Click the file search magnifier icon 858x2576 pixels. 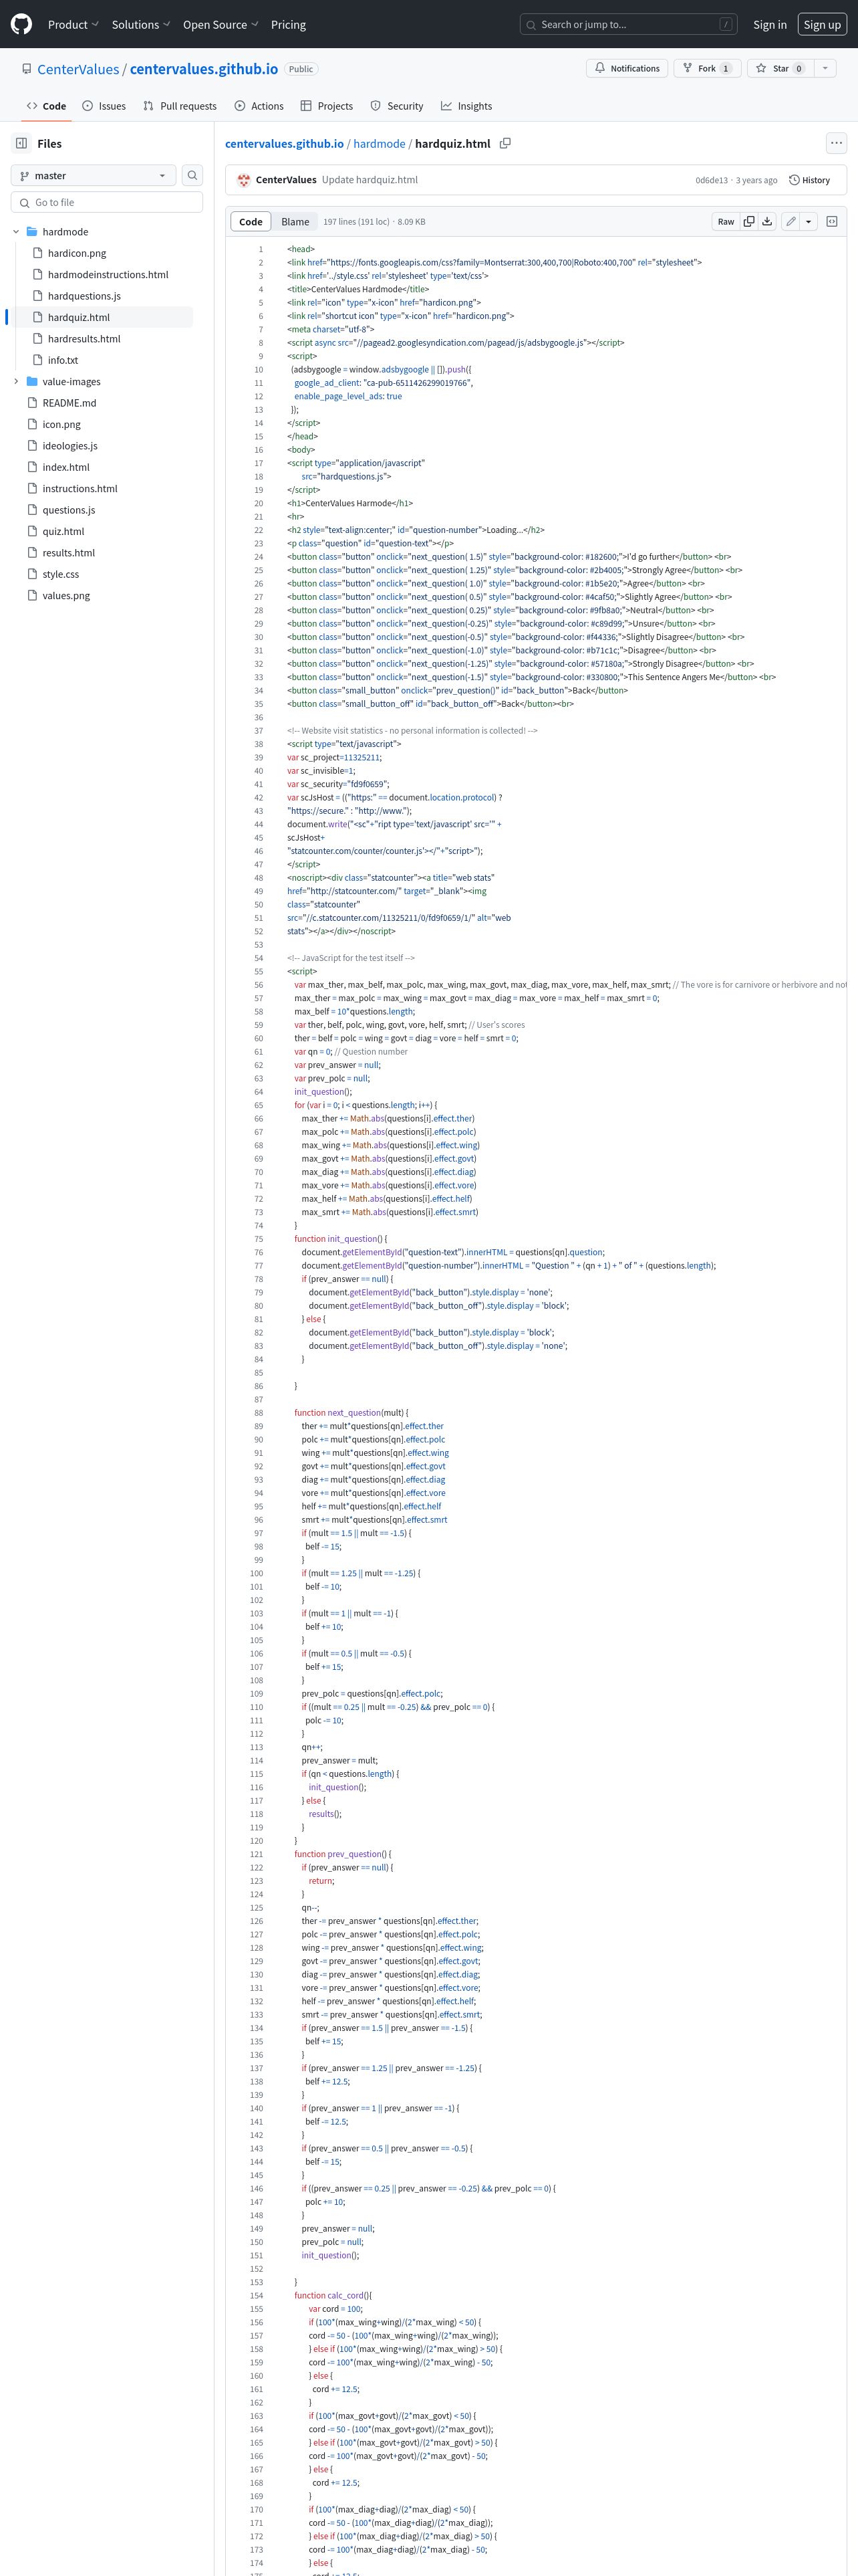(x=192, y=175)
